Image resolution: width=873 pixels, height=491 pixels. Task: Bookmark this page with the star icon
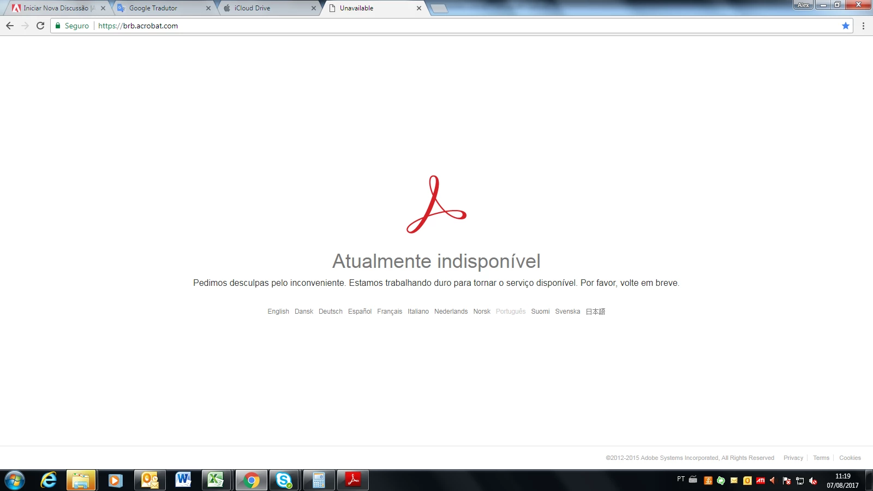[x=846, y=26]
